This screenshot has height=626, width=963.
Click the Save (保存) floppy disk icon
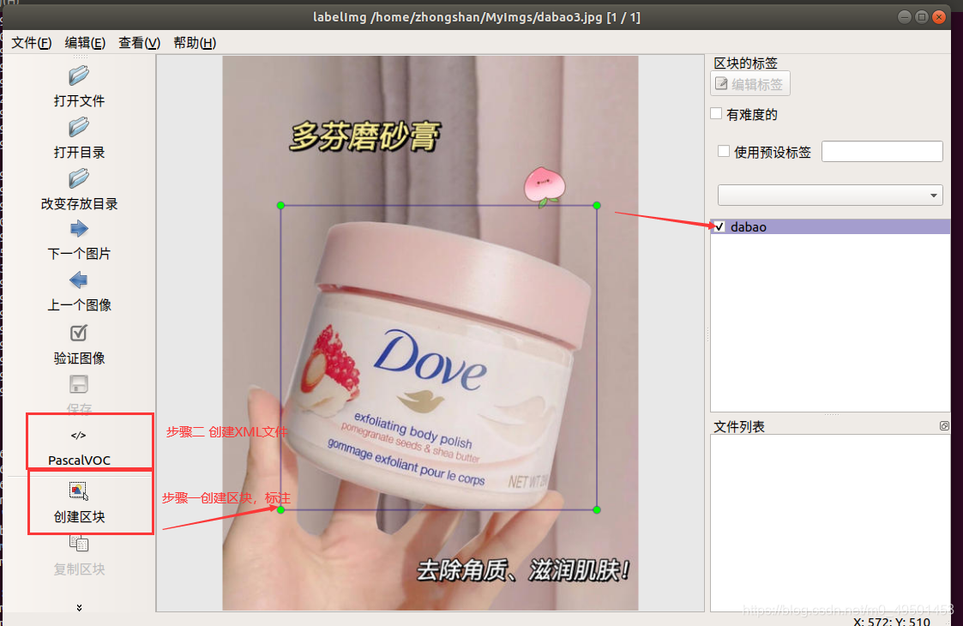(x=79, y=384)
